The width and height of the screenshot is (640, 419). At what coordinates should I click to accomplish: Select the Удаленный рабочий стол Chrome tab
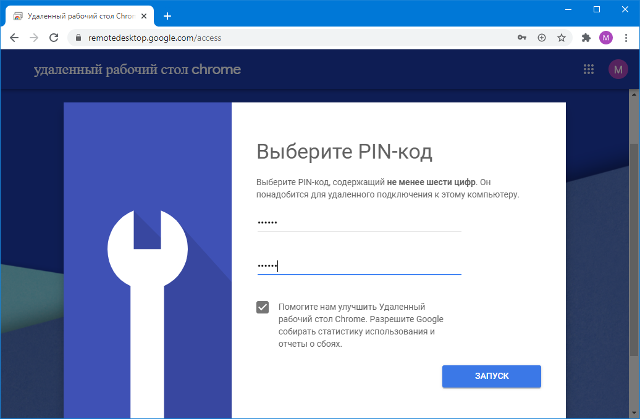pos(74,16)
